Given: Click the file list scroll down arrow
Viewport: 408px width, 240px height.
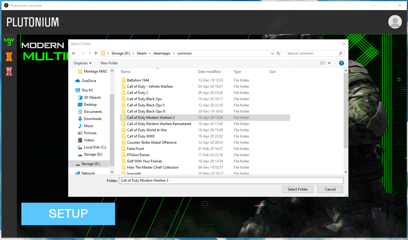Looking at the screenshot, I should 346,172.
